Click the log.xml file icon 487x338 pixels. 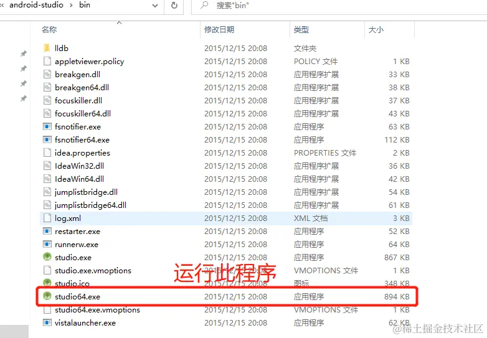(47, 218)
